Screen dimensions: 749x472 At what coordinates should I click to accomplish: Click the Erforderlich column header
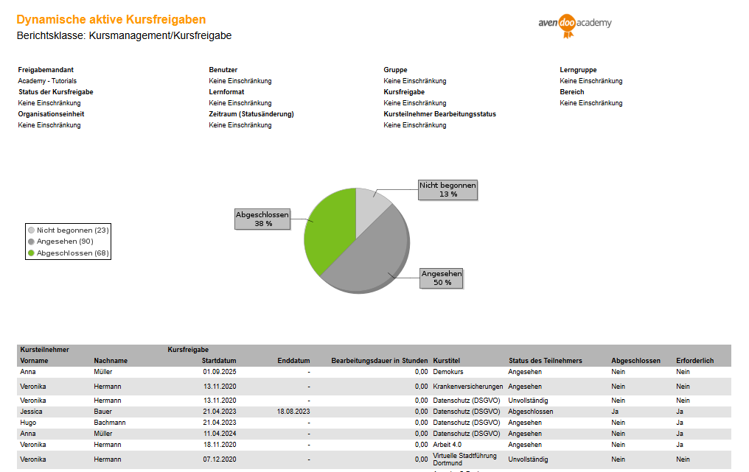point(694,361)
